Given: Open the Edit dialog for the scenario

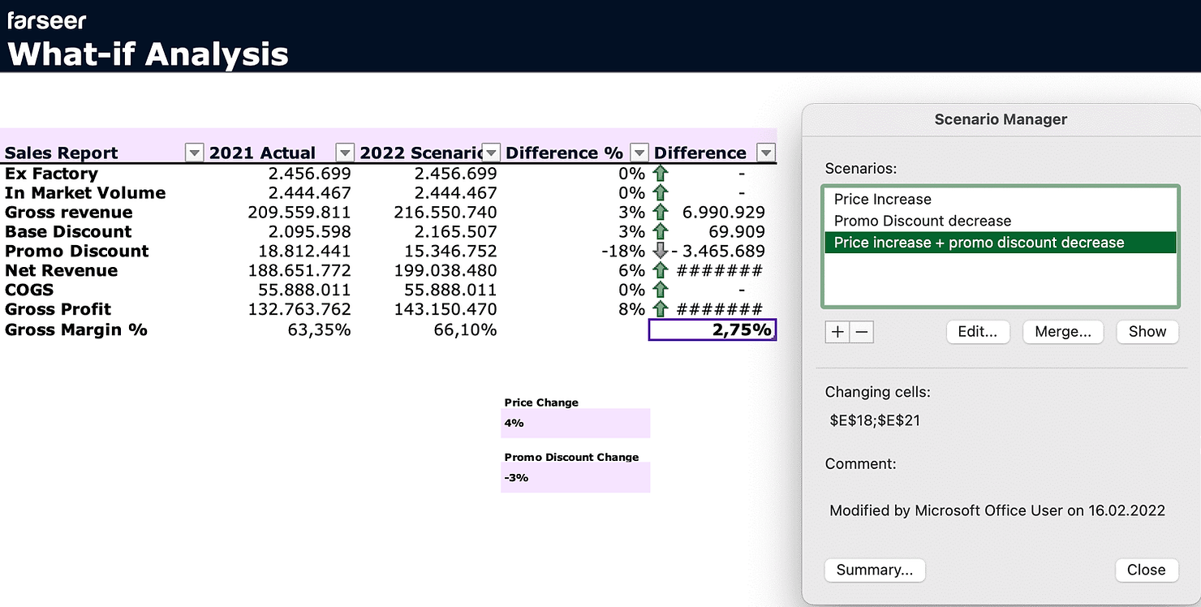Looking at the screenshot, I should 978,332.
